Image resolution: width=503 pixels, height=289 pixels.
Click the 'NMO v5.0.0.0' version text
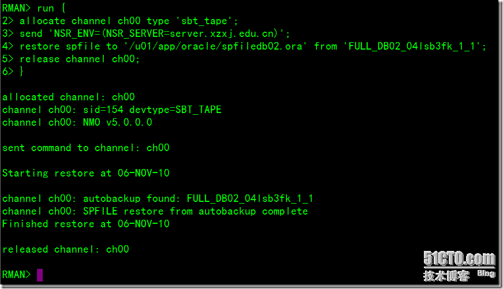pyautogui.click(x=117, y=122)
